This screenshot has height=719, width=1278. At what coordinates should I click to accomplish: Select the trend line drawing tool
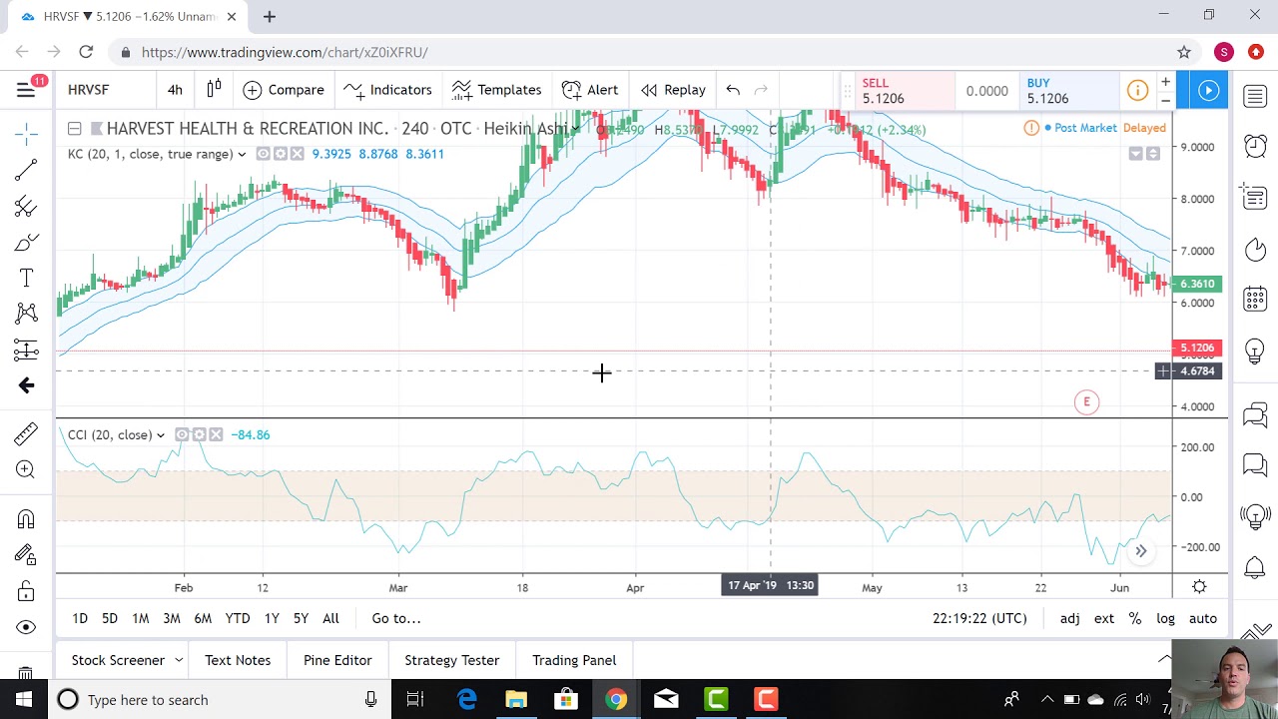[26, 170]
